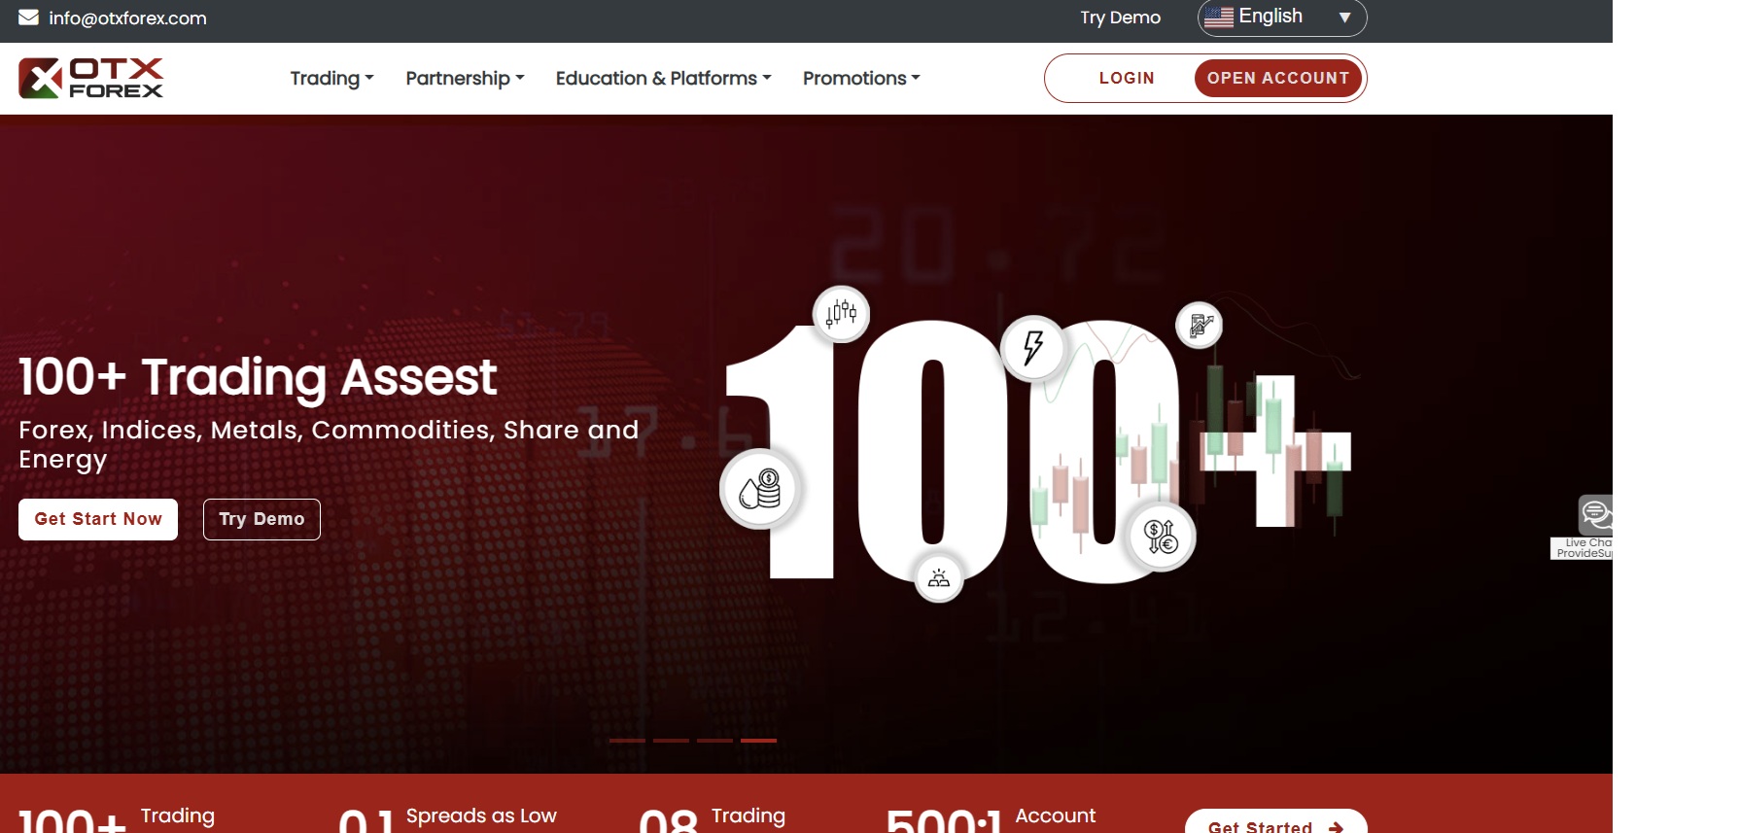Open the Promotions menu
This screenshot has height=833, width=1740.
(860, 78)
